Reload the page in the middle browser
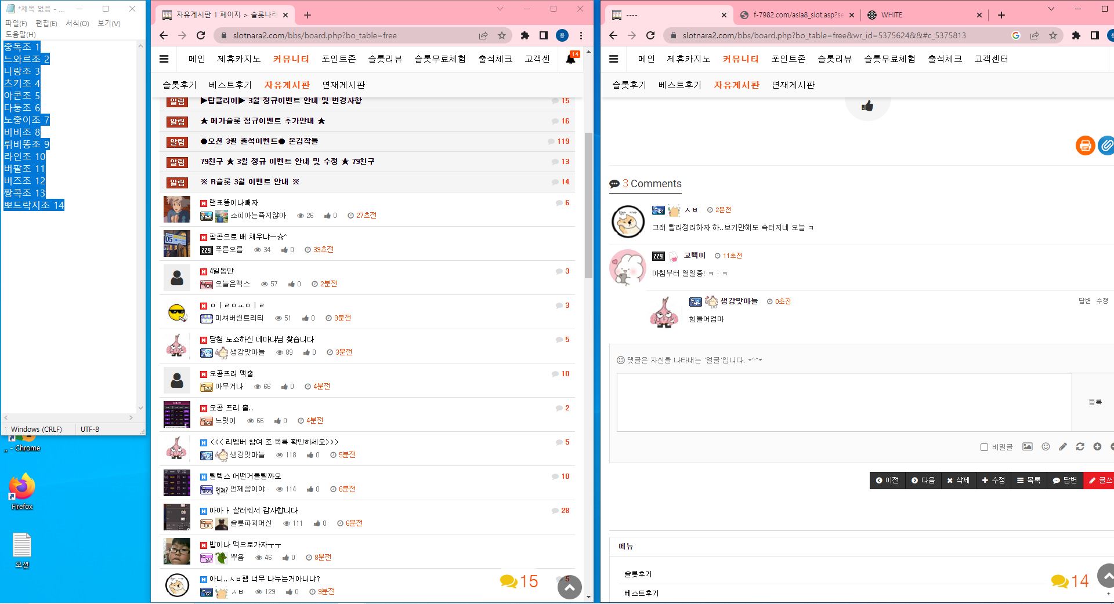1114x604 pixels. pos(201,35)
